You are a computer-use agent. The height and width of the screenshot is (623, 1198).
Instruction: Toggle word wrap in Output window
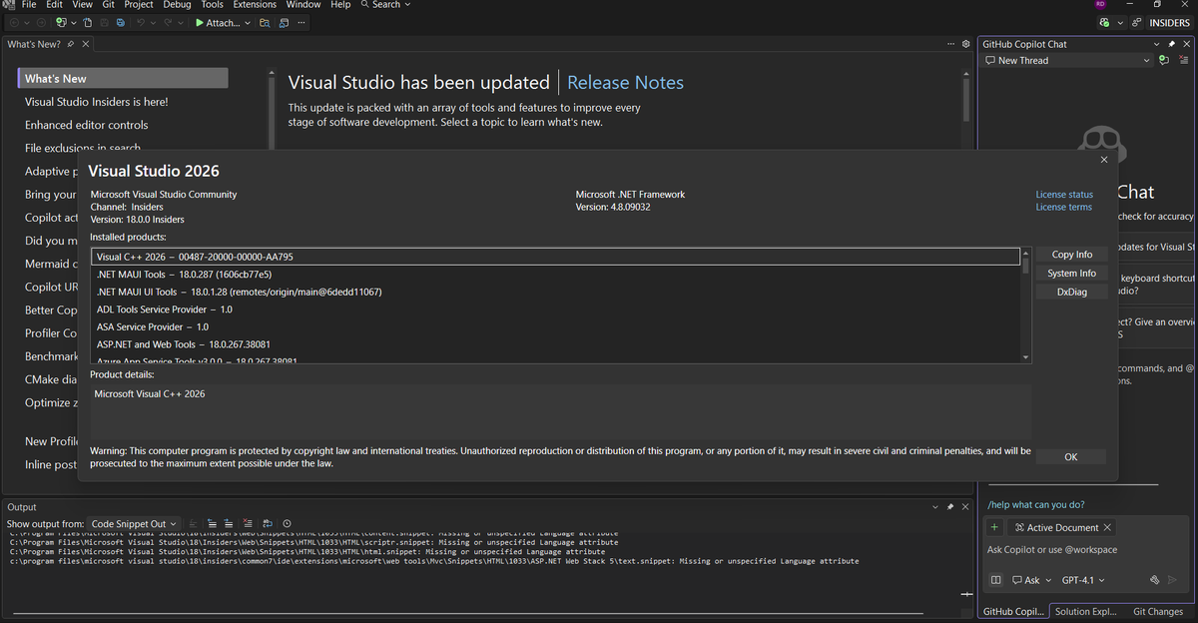pyautogui.click(x=268, y=523)
